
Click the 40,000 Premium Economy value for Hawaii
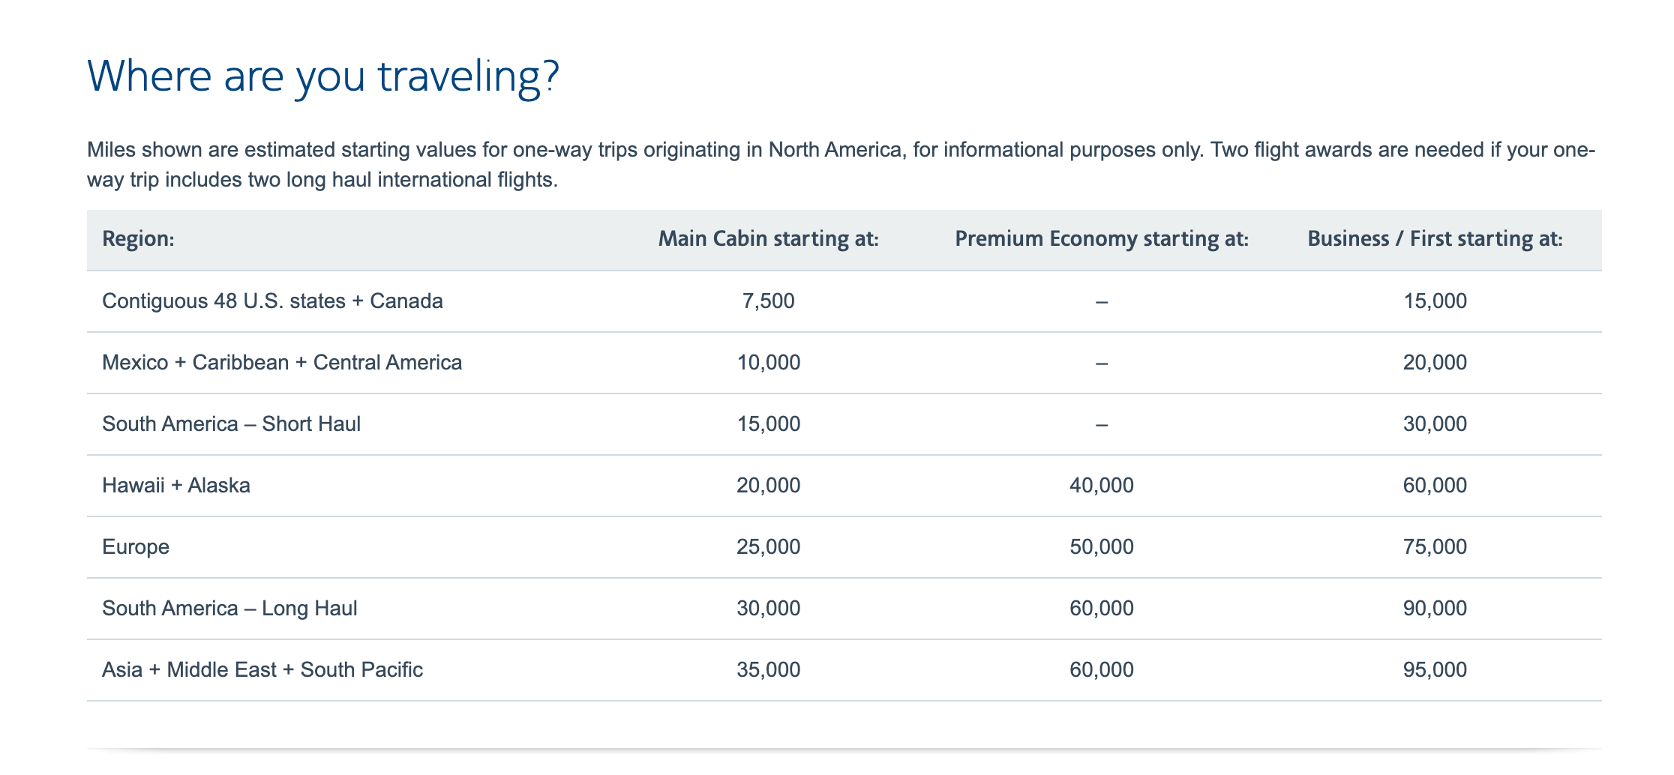point(1101,486)
